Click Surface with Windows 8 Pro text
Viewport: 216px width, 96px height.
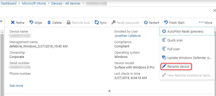pyautogui.click(x=135, y=67)
